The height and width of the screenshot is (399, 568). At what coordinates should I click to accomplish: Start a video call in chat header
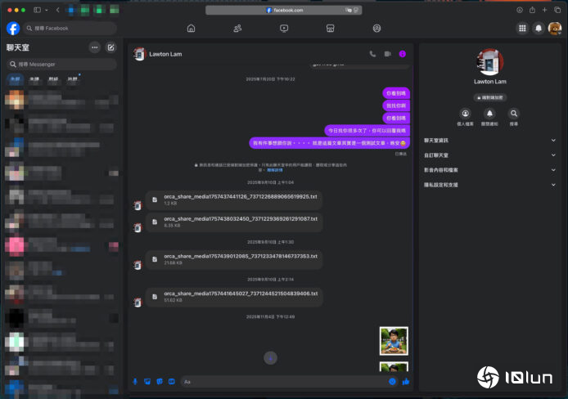pyautogui.click(x=387, y=54)
